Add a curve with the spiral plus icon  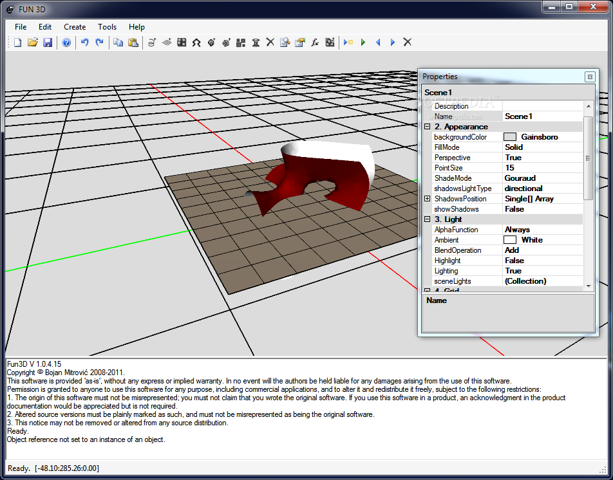click(x=152, y=42)
